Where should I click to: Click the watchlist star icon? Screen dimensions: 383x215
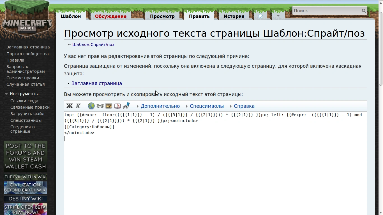[260, 16]
